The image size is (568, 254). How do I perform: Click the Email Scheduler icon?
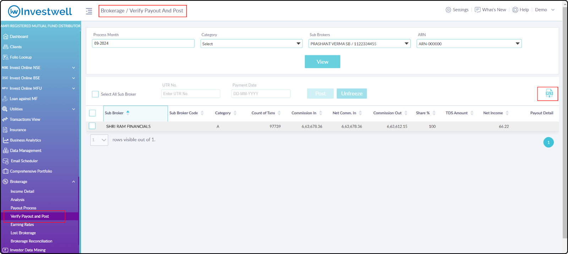point(6,161)
